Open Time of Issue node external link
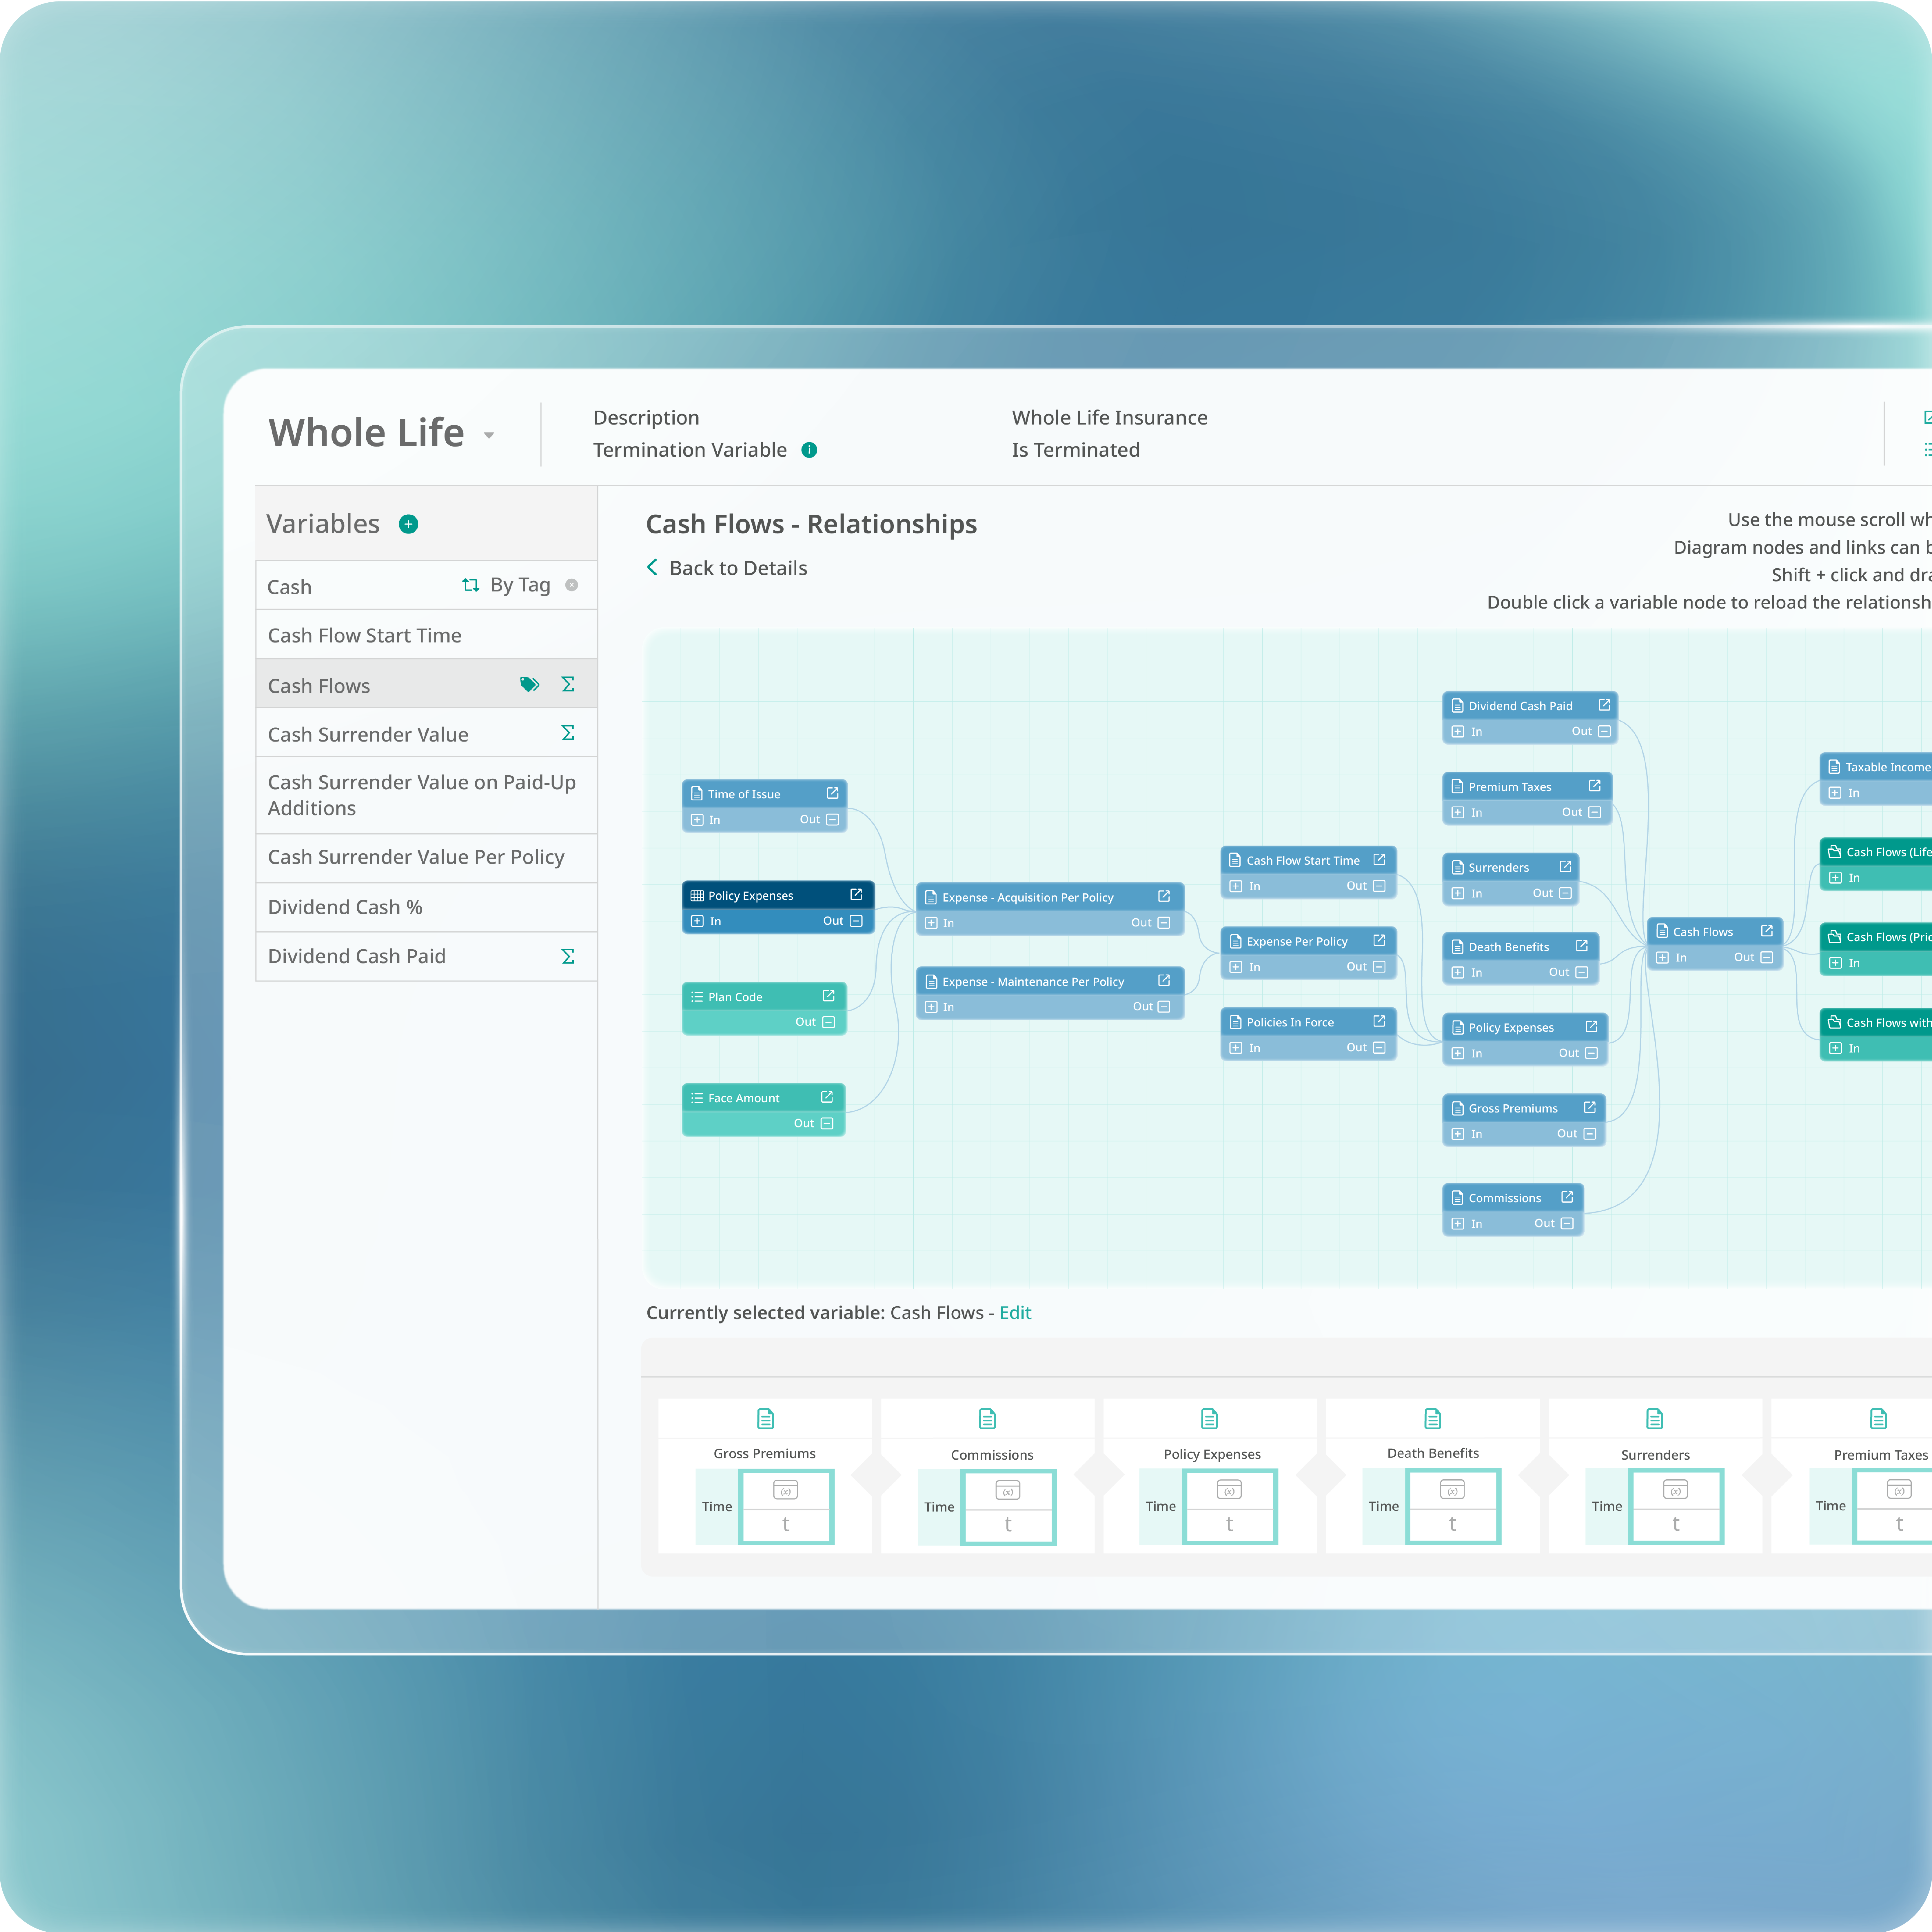This screenshot has height=1932, width=1932. point(832,793)
